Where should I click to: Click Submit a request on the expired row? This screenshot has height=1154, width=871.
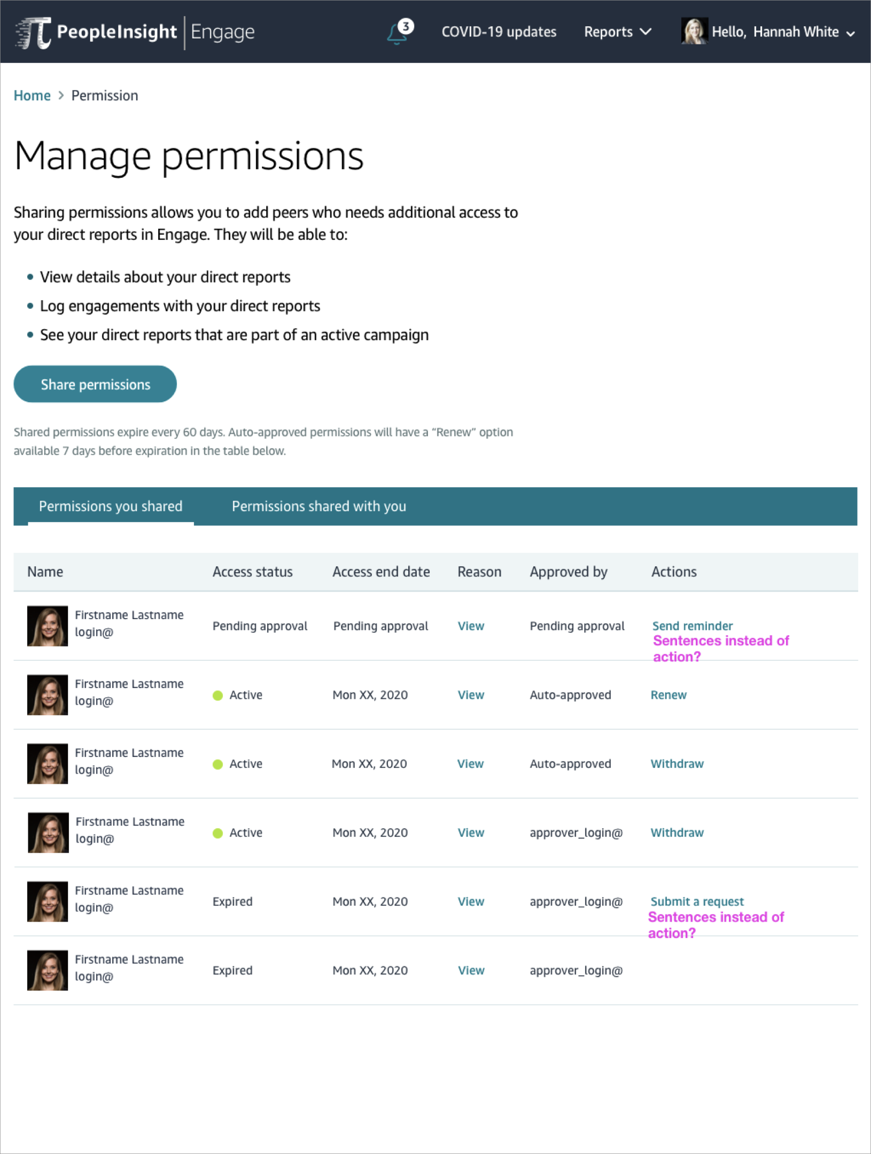pyautogui.click(x=697, y=901)
